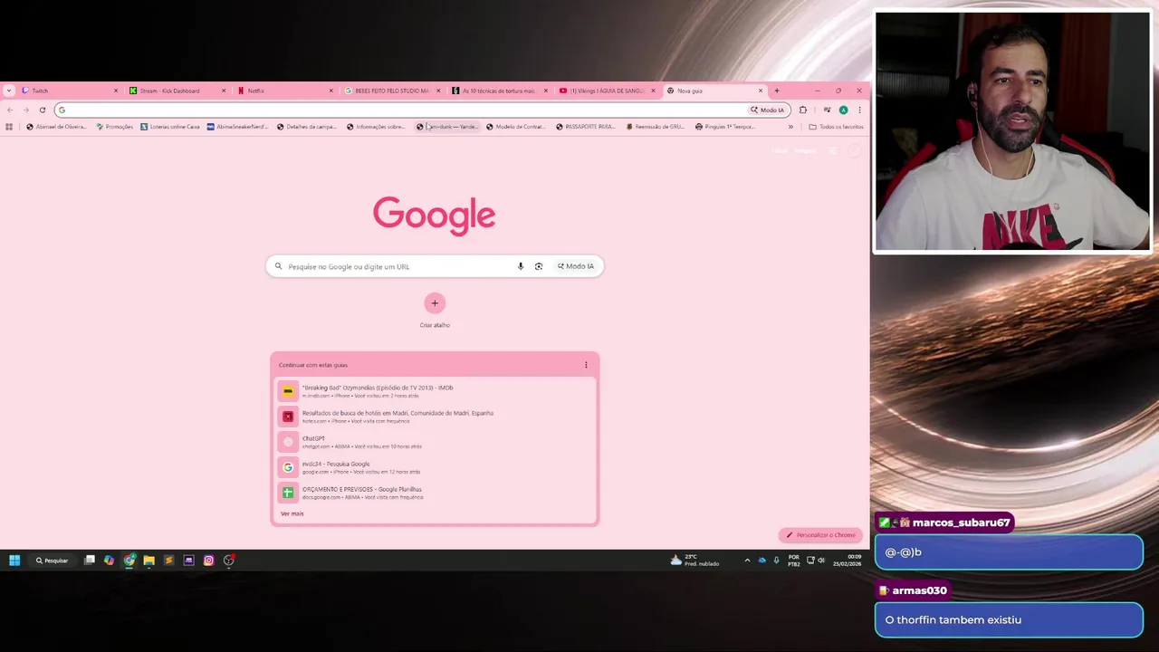Go forward to next page
This screenshot has width=1159, height=652.
point(25,110)
